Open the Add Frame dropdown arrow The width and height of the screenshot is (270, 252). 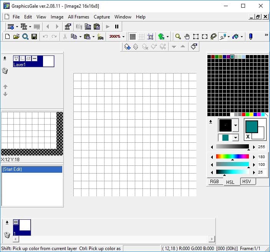coord(17,27)
